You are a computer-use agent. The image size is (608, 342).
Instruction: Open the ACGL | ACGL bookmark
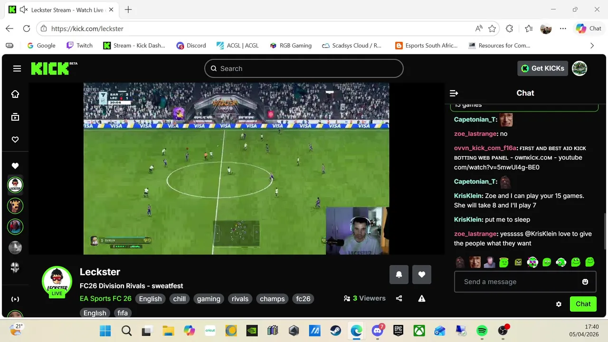(237, 46)
